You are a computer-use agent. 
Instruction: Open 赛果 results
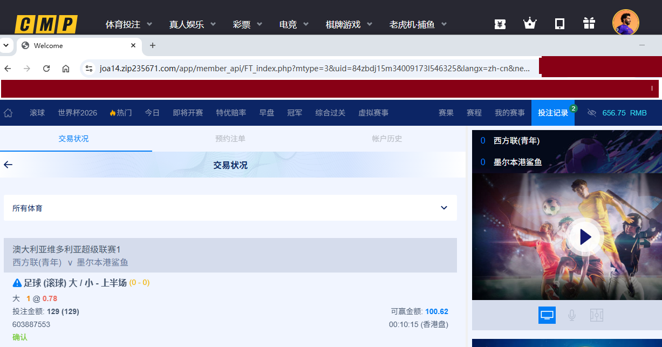[446, 113]
